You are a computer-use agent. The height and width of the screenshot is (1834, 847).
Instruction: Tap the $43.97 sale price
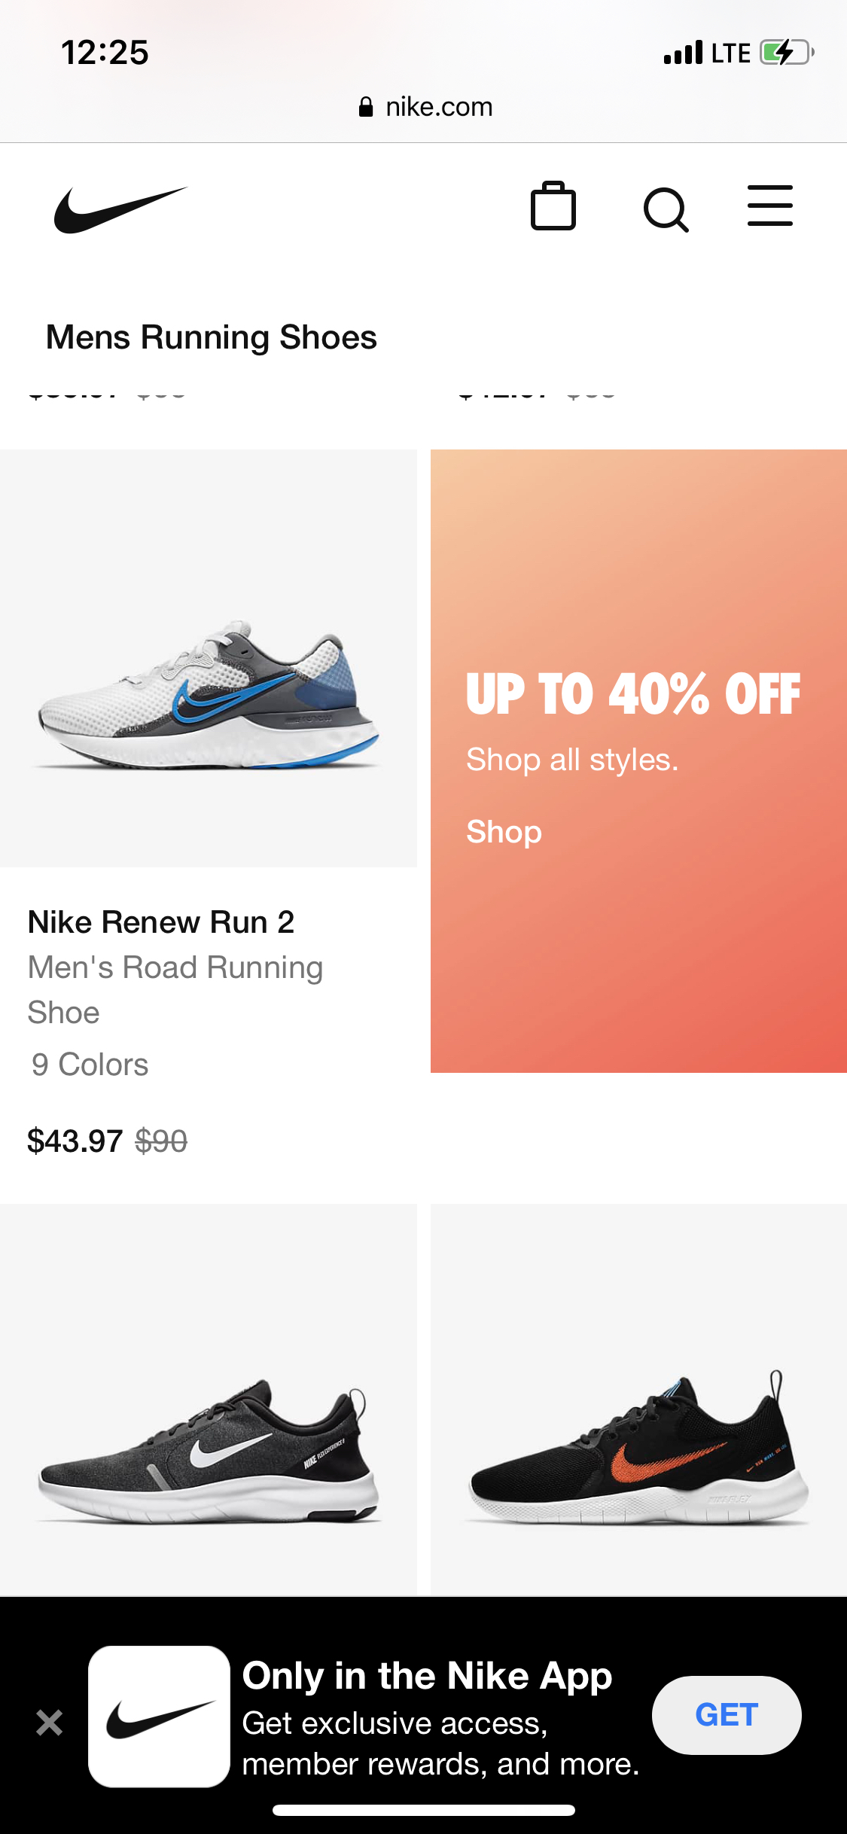(75, 1141)
